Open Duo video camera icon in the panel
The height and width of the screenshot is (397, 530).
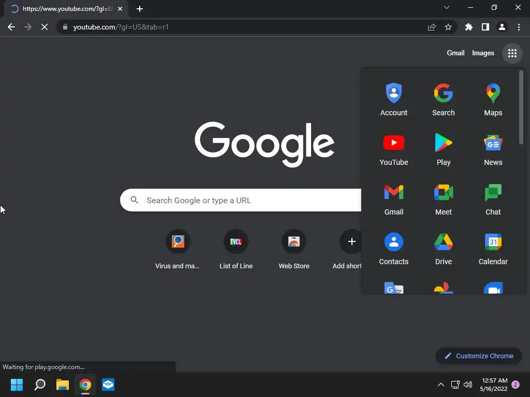tap(493, 287)
